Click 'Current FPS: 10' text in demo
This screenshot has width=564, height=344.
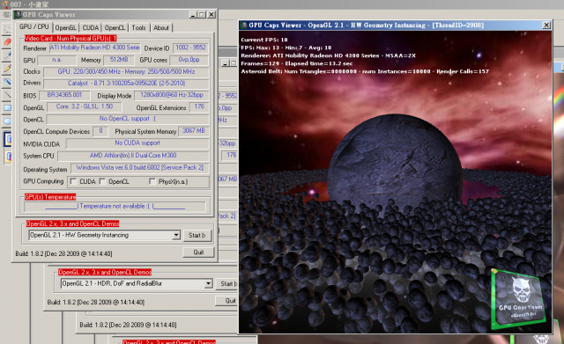coord(264,40)
